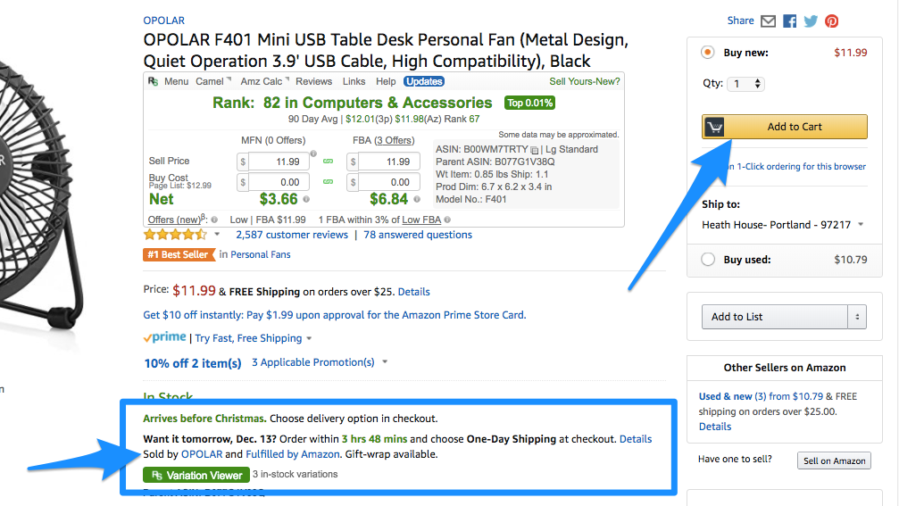
Task: Share product on Facebook icon
Action: pos(789,21)
